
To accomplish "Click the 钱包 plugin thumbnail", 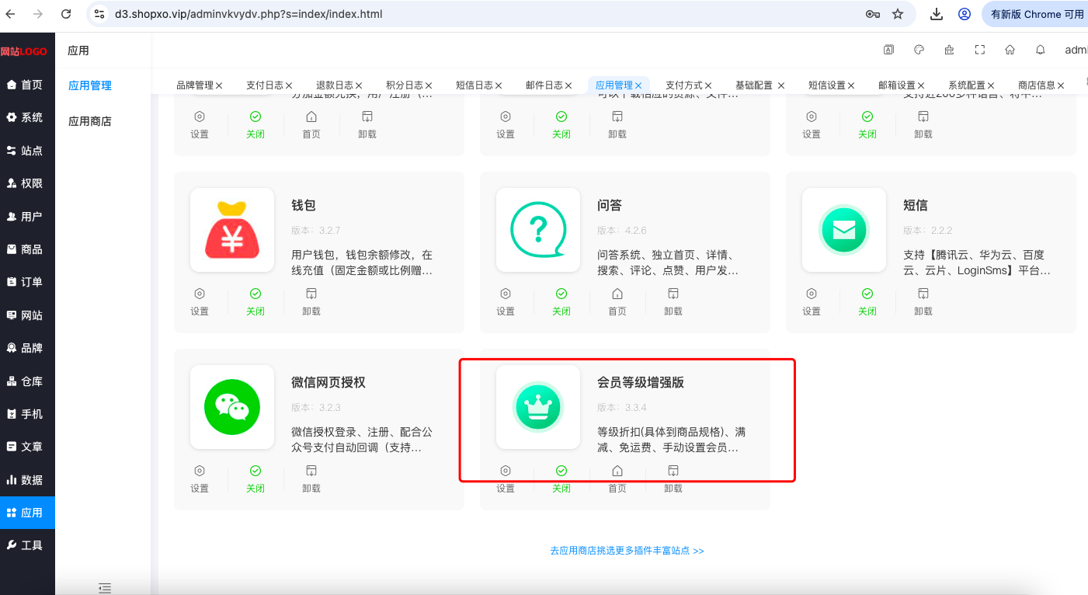I will 232,230.
